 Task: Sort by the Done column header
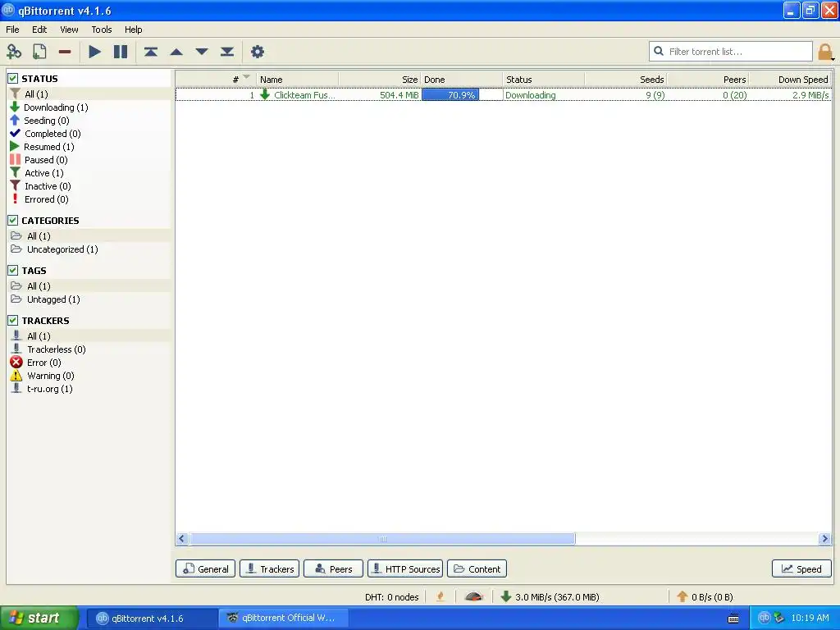(x=462, y=80)
